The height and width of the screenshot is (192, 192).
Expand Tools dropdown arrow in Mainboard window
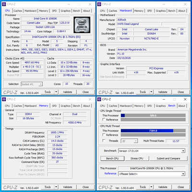151,92
